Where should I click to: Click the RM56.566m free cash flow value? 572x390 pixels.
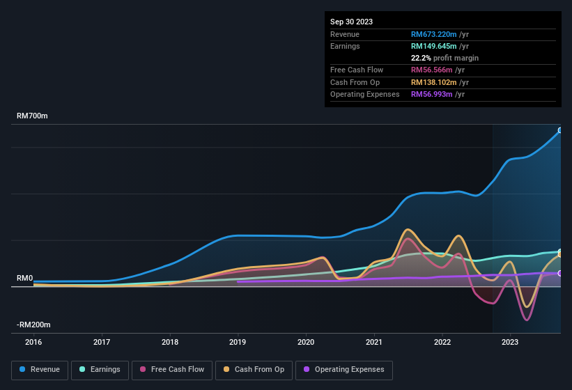(x=431, y=70)
